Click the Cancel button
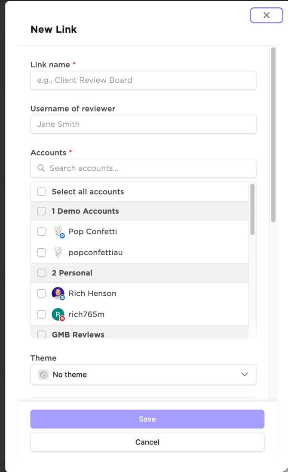This screenshot has height=472, width=288. click(x=147, y=442)
